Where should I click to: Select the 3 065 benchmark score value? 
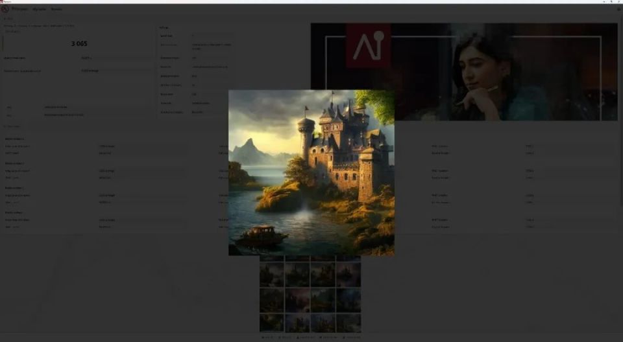pos(79,43)
